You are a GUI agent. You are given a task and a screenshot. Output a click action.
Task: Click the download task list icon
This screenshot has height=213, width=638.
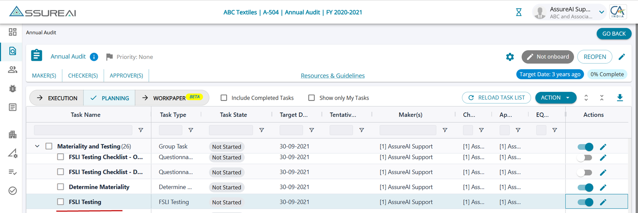point(620,98)
